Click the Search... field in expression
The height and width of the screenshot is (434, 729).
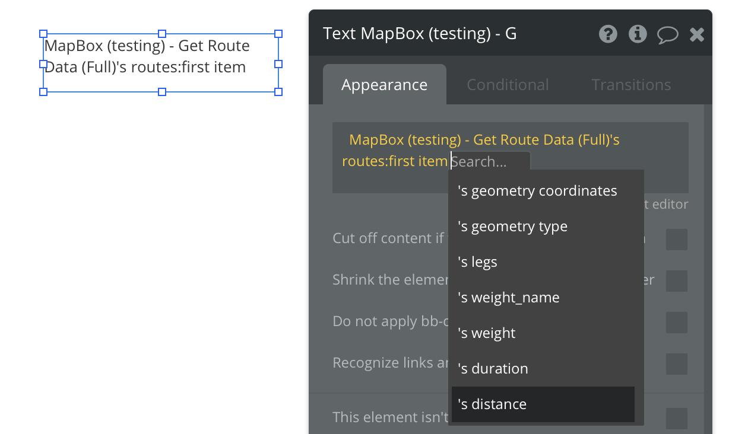pyautogui.click(x=490, y=161)
